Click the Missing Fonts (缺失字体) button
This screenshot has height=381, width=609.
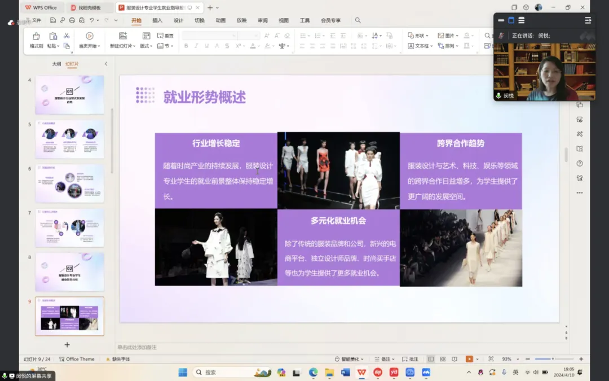tap(118, 359)
